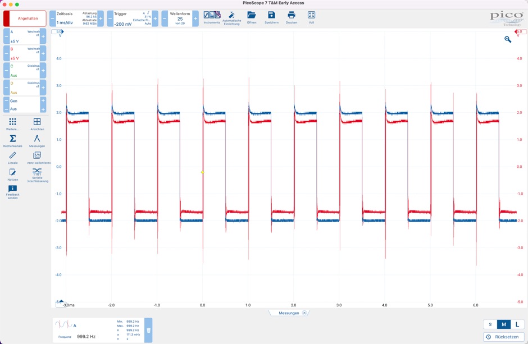The height and width of the screenshot is (344, 528).
Task: Open the Messungen measurements tool
Action: [37, 140]
